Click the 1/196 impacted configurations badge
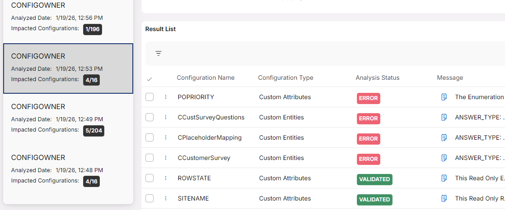This screenshot has height=210, width=505. point(93,30)
